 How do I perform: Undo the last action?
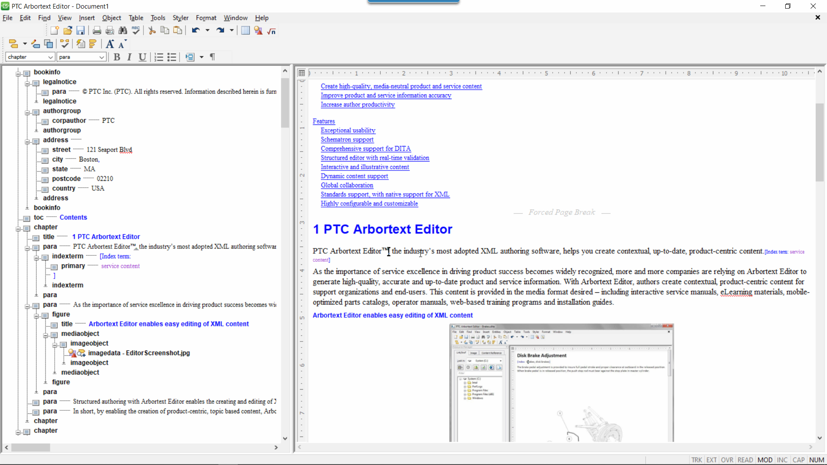tap(196, 31)
